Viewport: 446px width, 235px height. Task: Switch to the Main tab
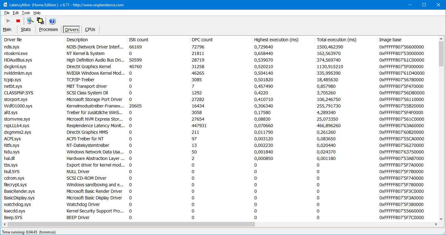pyautogui.click(x=7, y=29)
